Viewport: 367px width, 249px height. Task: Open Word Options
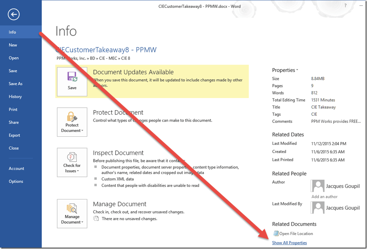[21, 181]
